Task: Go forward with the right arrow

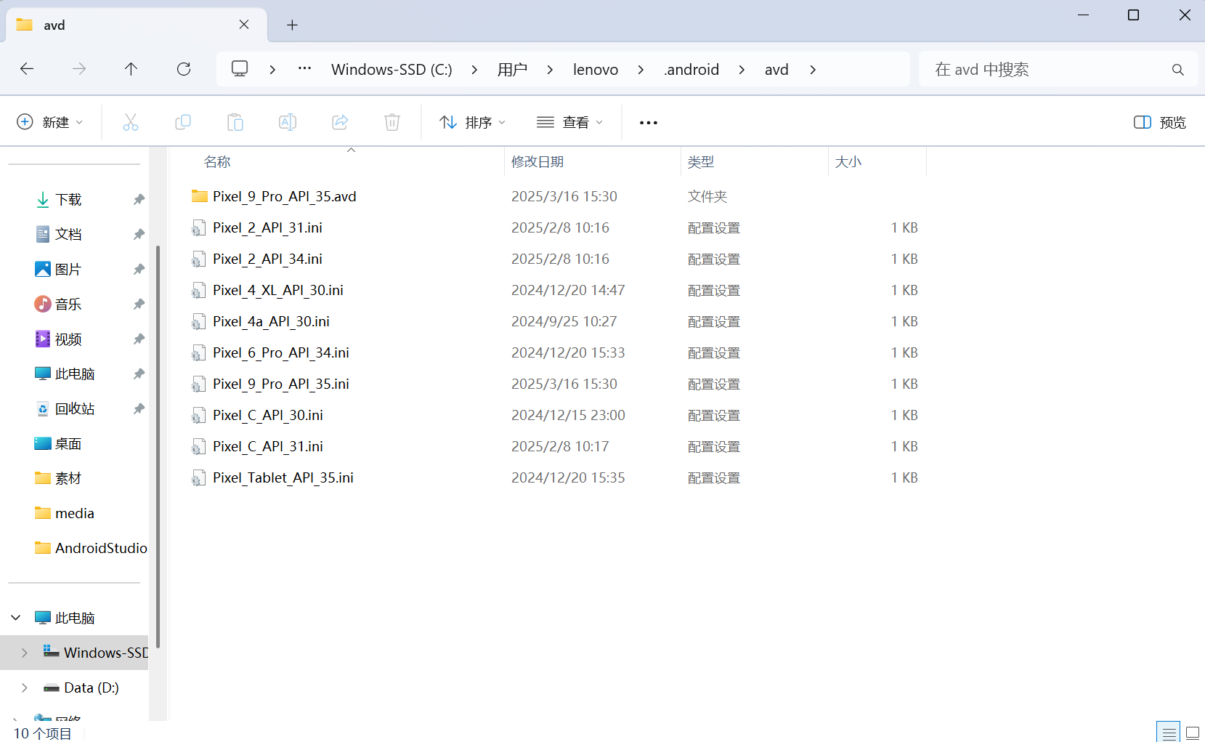Action: pyautogui.click(x=79, y=69)
